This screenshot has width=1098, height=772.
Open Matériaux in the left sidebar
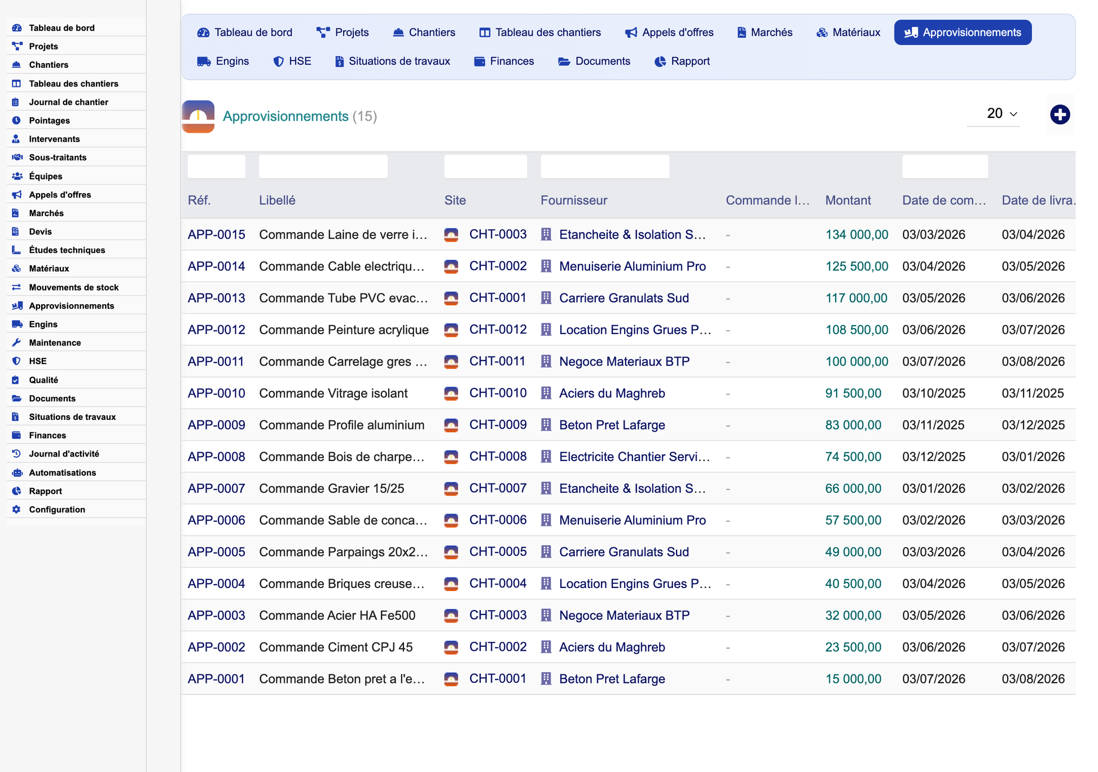(x=76, y=269)
